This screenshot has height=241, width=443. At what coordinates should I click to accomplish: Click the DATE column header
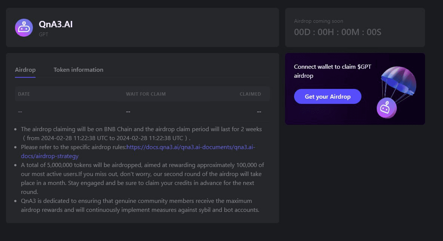[24, 94]
